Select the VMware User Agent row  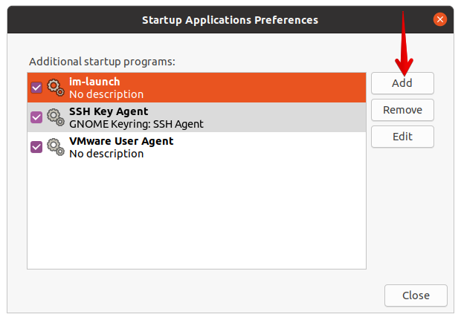coord(223,146)
